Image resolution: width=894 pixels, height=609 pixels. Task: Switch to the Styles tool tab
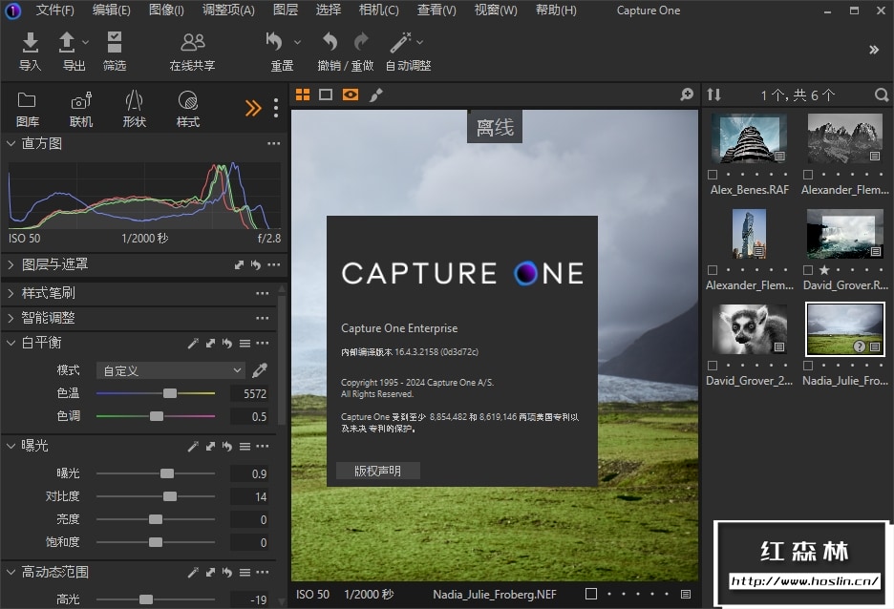(188, 107)
